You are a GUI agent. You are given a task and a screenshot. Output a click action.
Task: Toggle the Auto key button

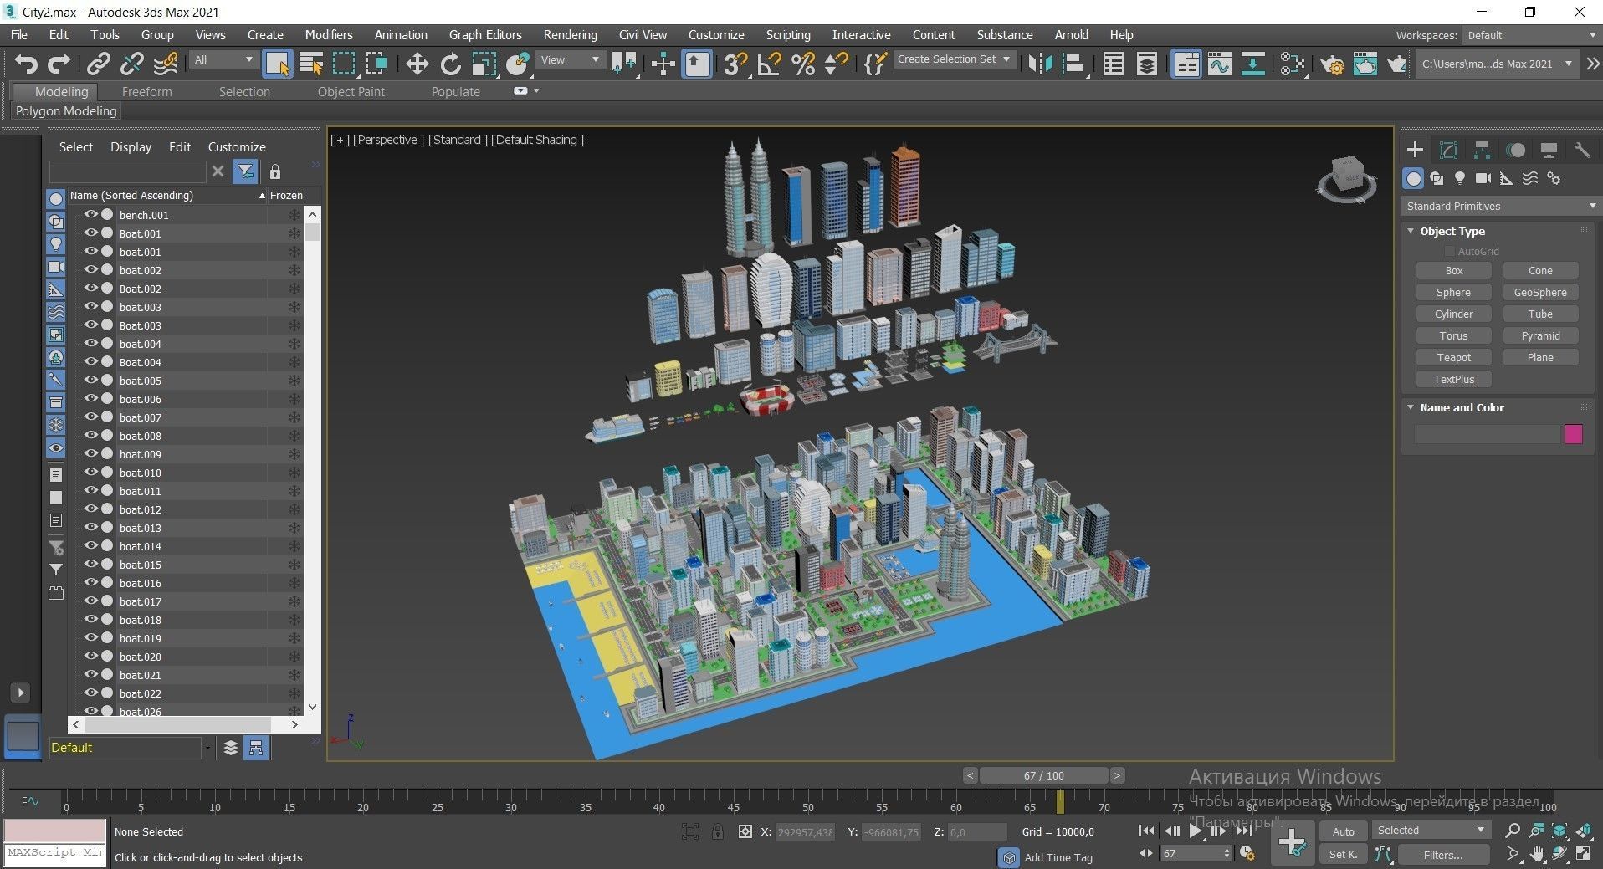tap(1343, 831)
